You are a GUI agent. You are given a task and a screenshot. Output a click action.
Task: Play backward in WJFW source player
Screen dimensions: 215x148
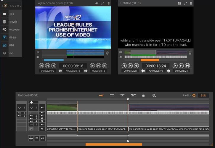pos(54,66)
